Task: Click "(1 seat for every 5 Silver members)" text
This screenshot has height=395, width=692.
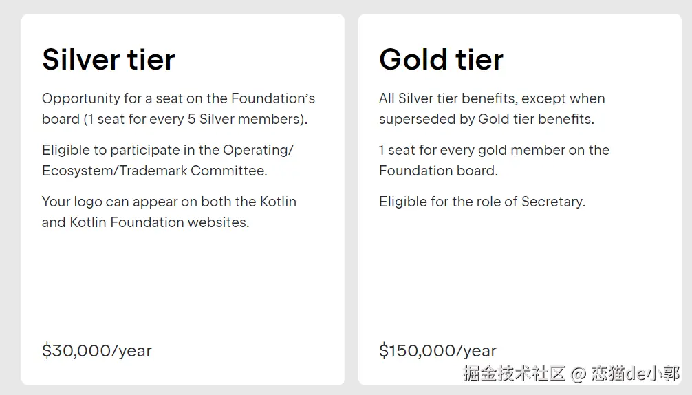Action: pyautogui.click(x=196, y=119)
